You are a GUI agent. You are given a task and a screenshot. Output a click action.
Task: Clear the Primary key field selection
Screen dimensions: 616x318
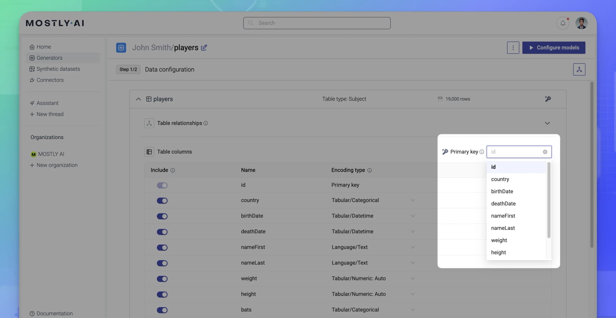point(545,152)
